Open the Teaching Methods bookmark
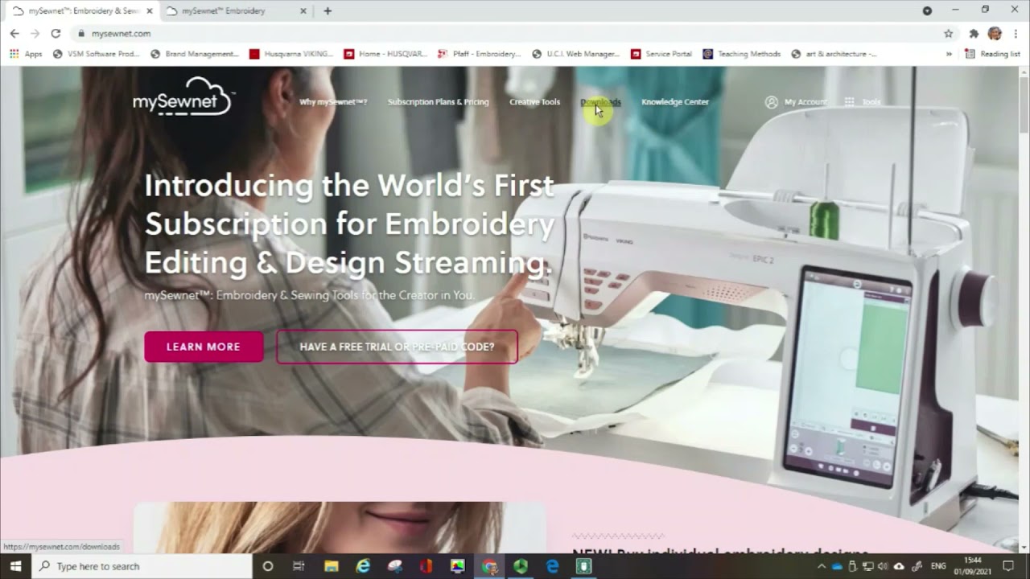 point(742,54)
